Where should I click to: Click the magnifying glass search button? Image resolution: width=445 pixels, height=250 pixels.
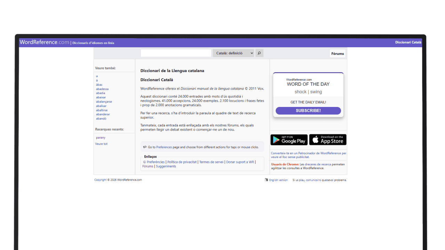click(259, 53)
